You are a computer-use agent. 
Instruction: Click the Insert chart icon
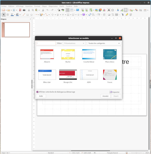pos(104,10)
